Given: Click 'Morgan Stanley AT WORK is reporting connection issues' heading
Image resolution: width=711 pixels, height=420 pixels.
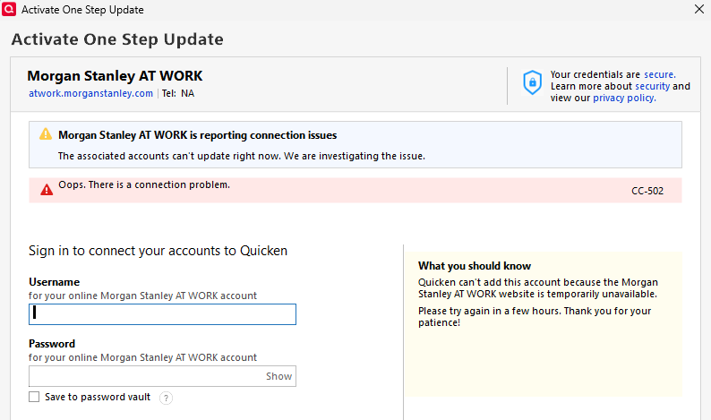Looking at the screenshot, I should tap(198, 135).
